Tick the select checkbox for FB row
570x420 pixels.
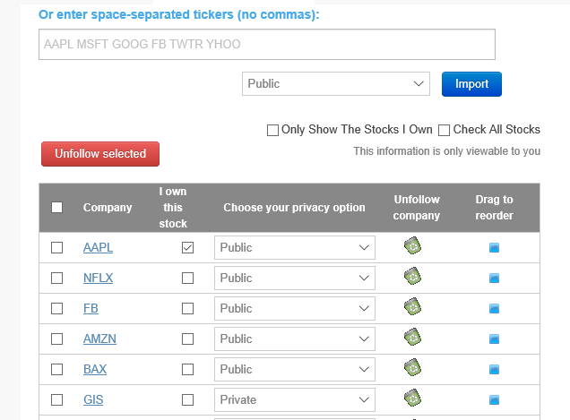coord(56,309)
